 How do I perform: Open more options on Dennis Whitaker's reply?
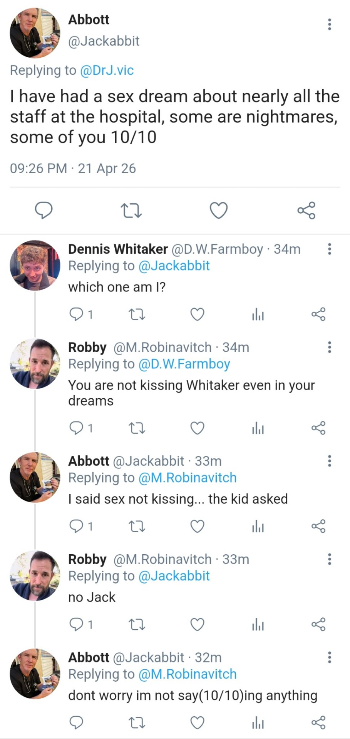[x=329, y=249]
